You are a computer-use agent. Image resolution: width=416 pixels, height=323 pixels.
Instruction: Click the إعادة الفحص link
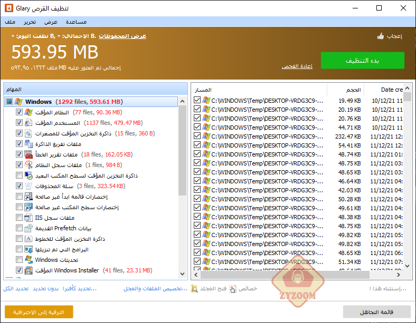(x=297, y=66)
